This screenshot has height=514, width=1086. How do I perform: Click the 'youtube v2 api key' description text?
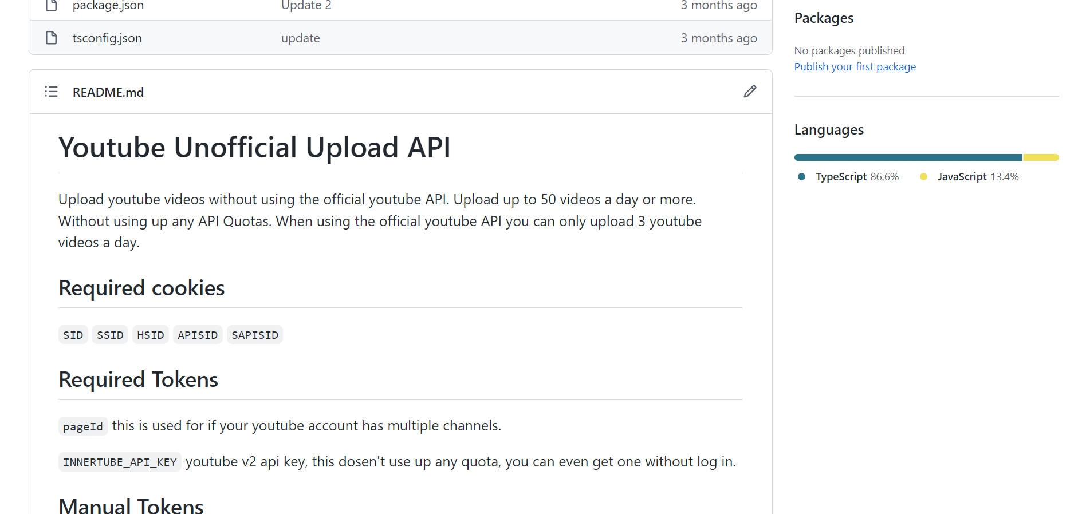(x=461, y=461)
